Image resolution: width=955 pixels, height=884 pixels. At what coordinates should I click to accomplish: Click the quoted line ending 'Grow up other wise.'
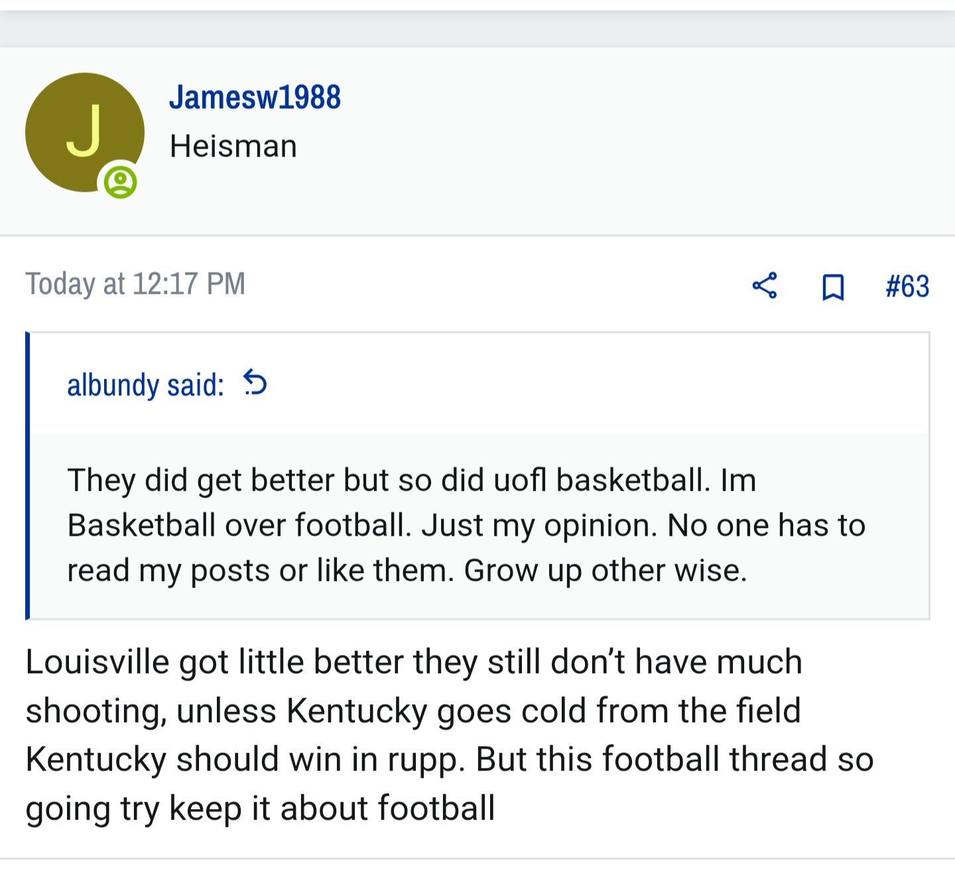point(407,570)
